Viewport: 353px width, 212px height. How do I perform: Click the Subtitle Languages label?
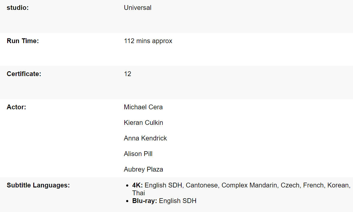click(38, 185)
